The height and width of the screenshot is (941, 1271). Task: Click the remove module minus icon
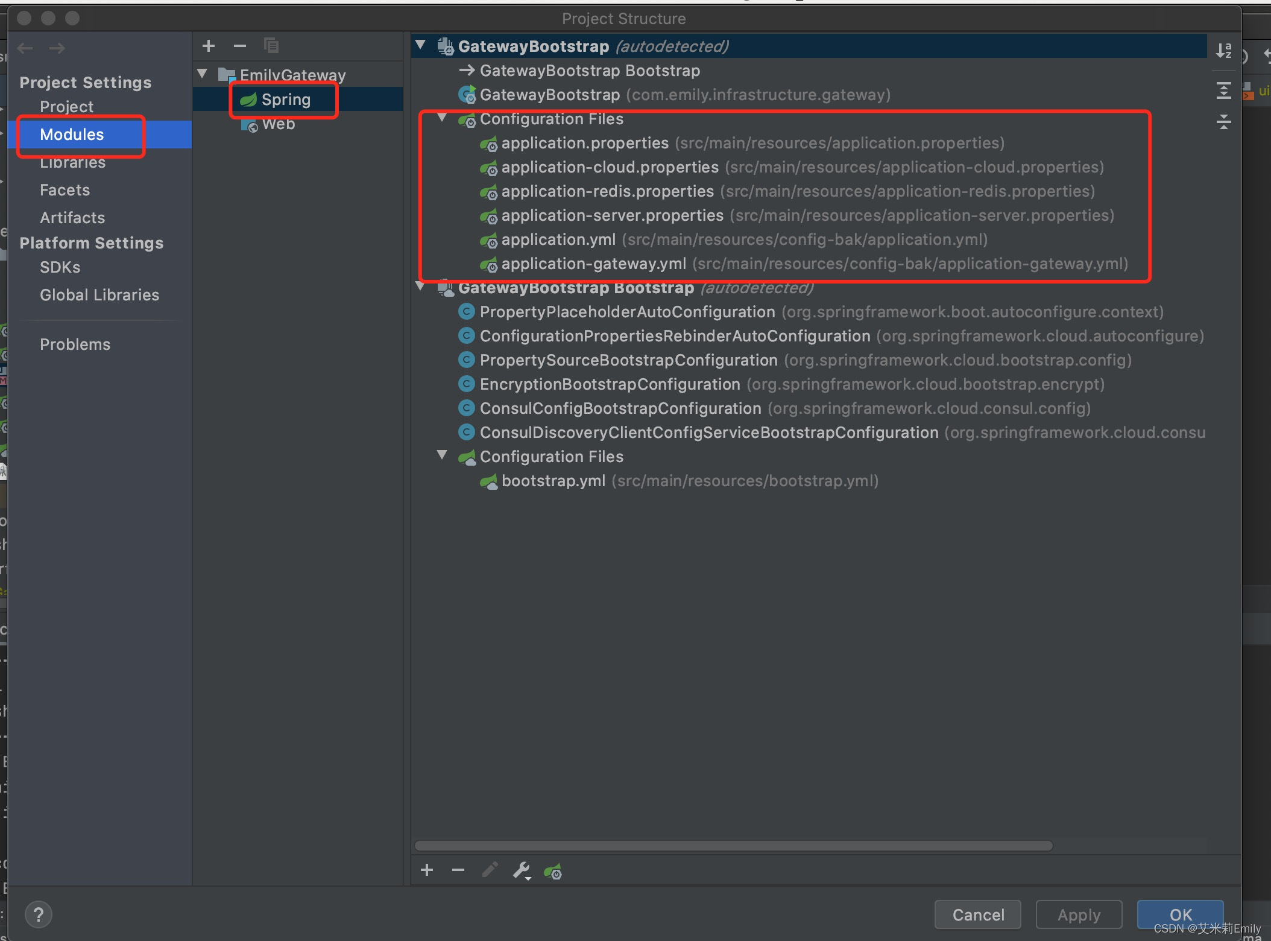[x=239, y=46]
